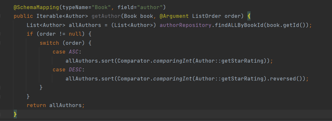Click the reversed() method call

[286, 79]
